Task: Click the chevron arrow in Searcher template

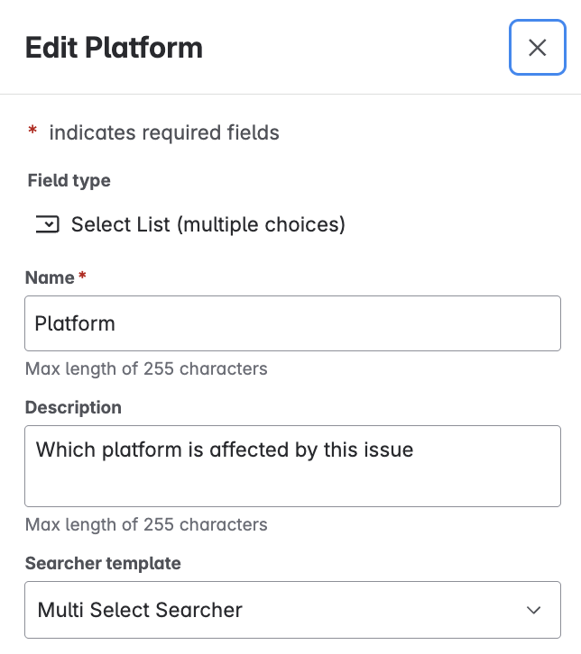Action: [533, 610]
